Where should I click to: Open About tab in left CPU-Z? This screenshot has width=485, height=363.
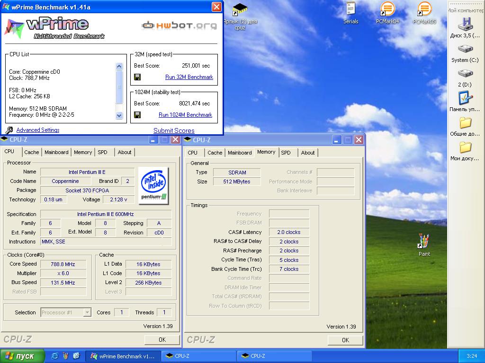125,152
